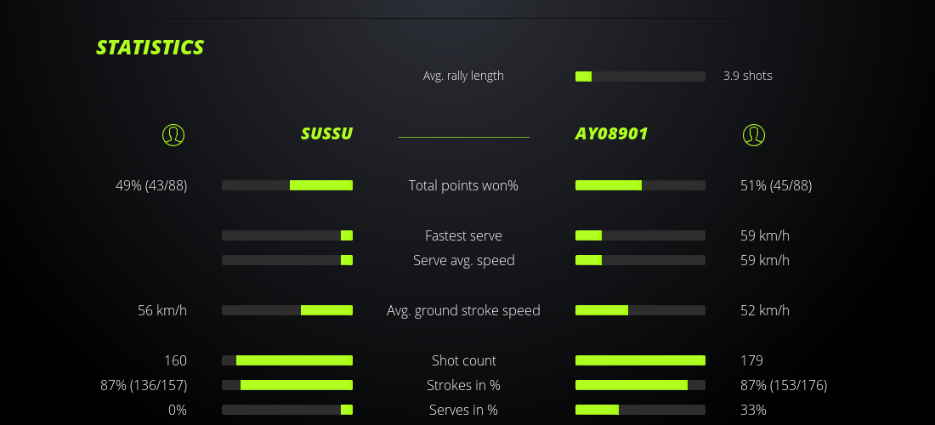Click AY08901's Shot count bar
The height and width of the screenshot is (425, 935).
pos(640,360)
